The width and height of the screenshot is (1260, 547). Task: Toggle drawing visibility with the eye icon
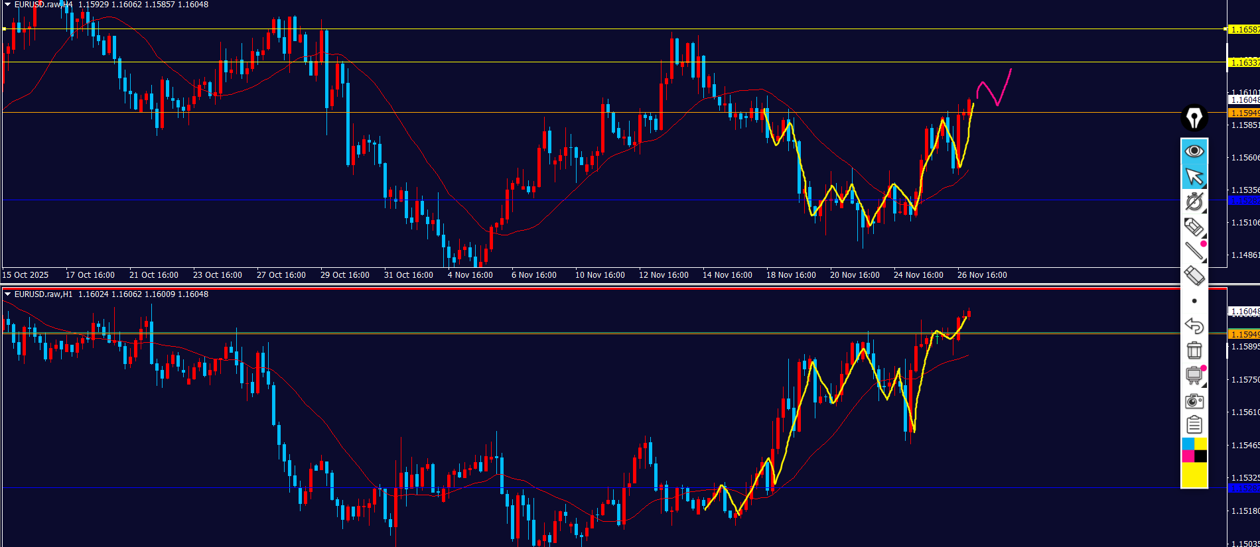[x=1194, y=151]
